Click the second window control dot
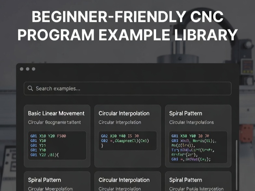The width and height of the screenshot is (255, 191). (28, 69)
